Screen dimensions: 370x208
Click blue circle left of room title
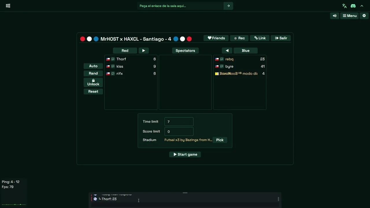click(x=96, y=39)
